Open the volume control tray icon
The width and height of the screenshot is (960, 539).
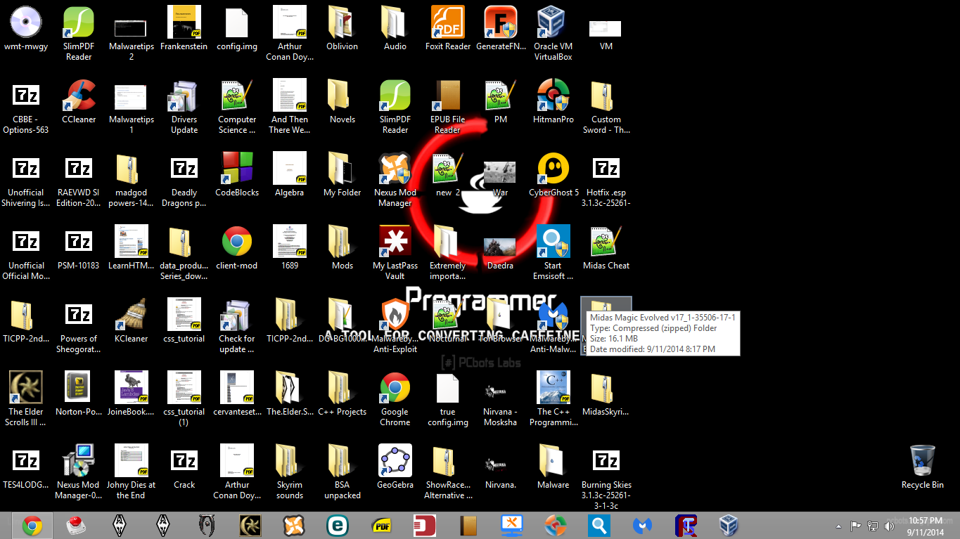[x=888, y=526]
